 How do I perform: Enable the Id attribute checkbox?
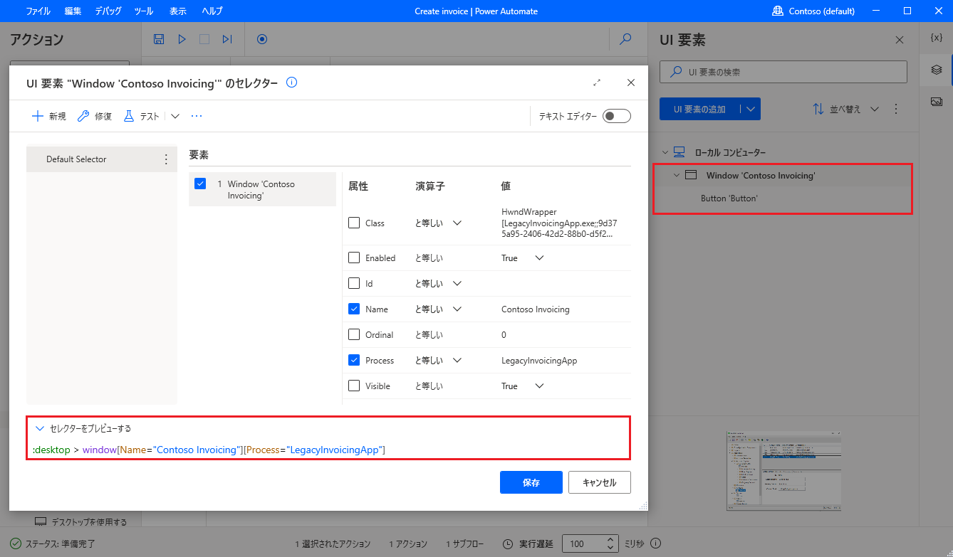pos(354,283)
